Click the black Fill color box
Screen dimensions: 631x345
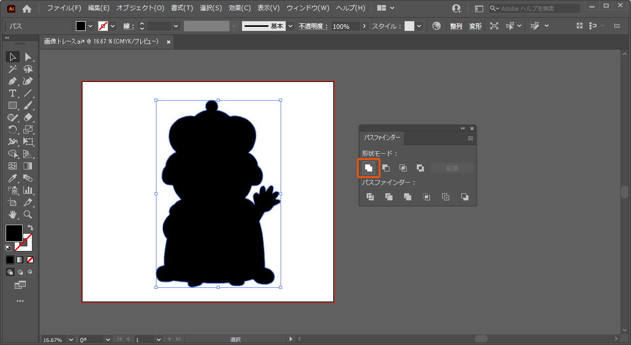14,233
